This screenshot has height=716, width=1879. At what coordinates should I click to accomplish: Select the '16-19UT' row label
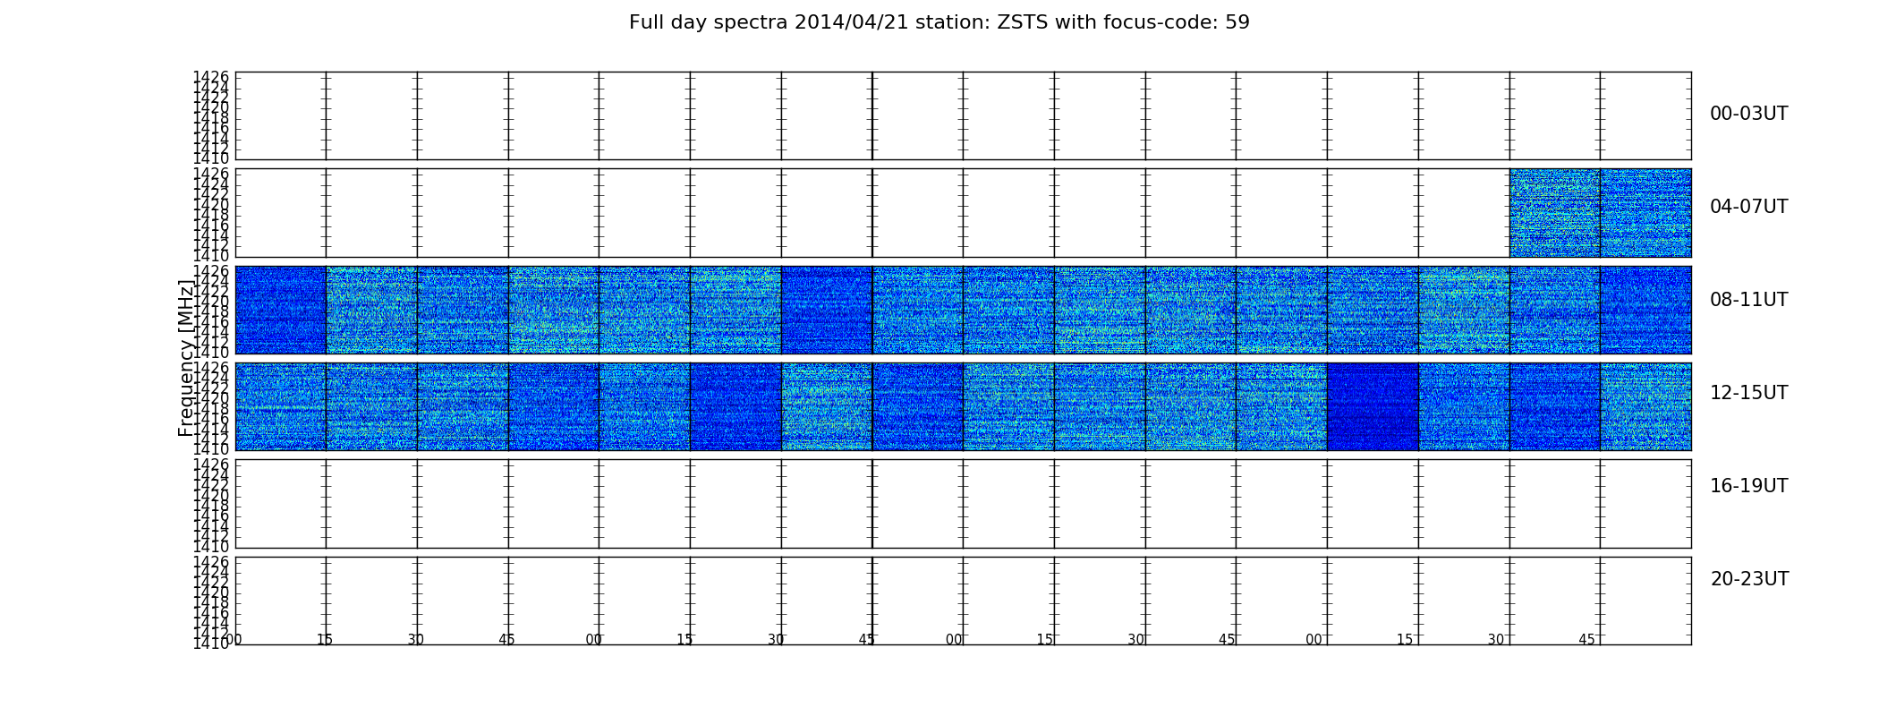[1748, 486]
